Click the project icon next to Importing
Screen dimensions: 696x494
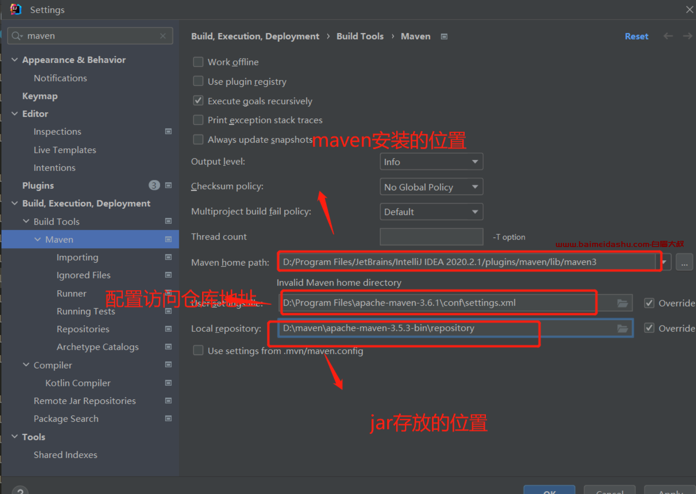click(168, 257)
